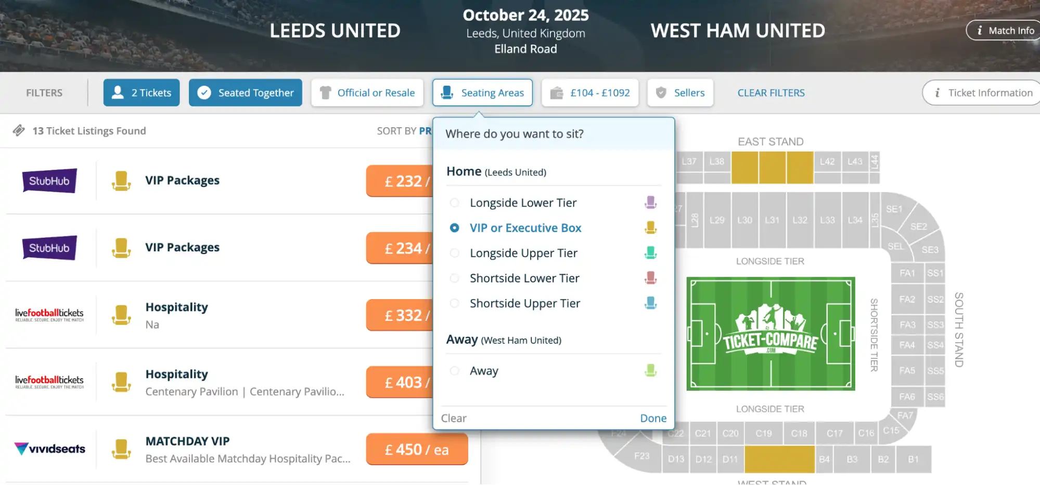Click the yellow seat icon beside VIP Packages

[121, 181]
